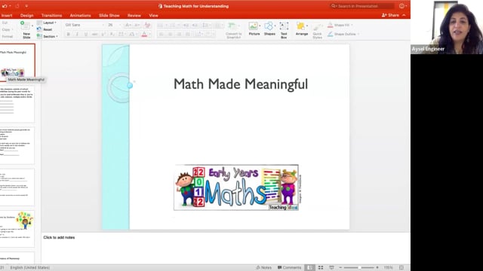
Task: Toggle the Notes pane
Action: 263,268
